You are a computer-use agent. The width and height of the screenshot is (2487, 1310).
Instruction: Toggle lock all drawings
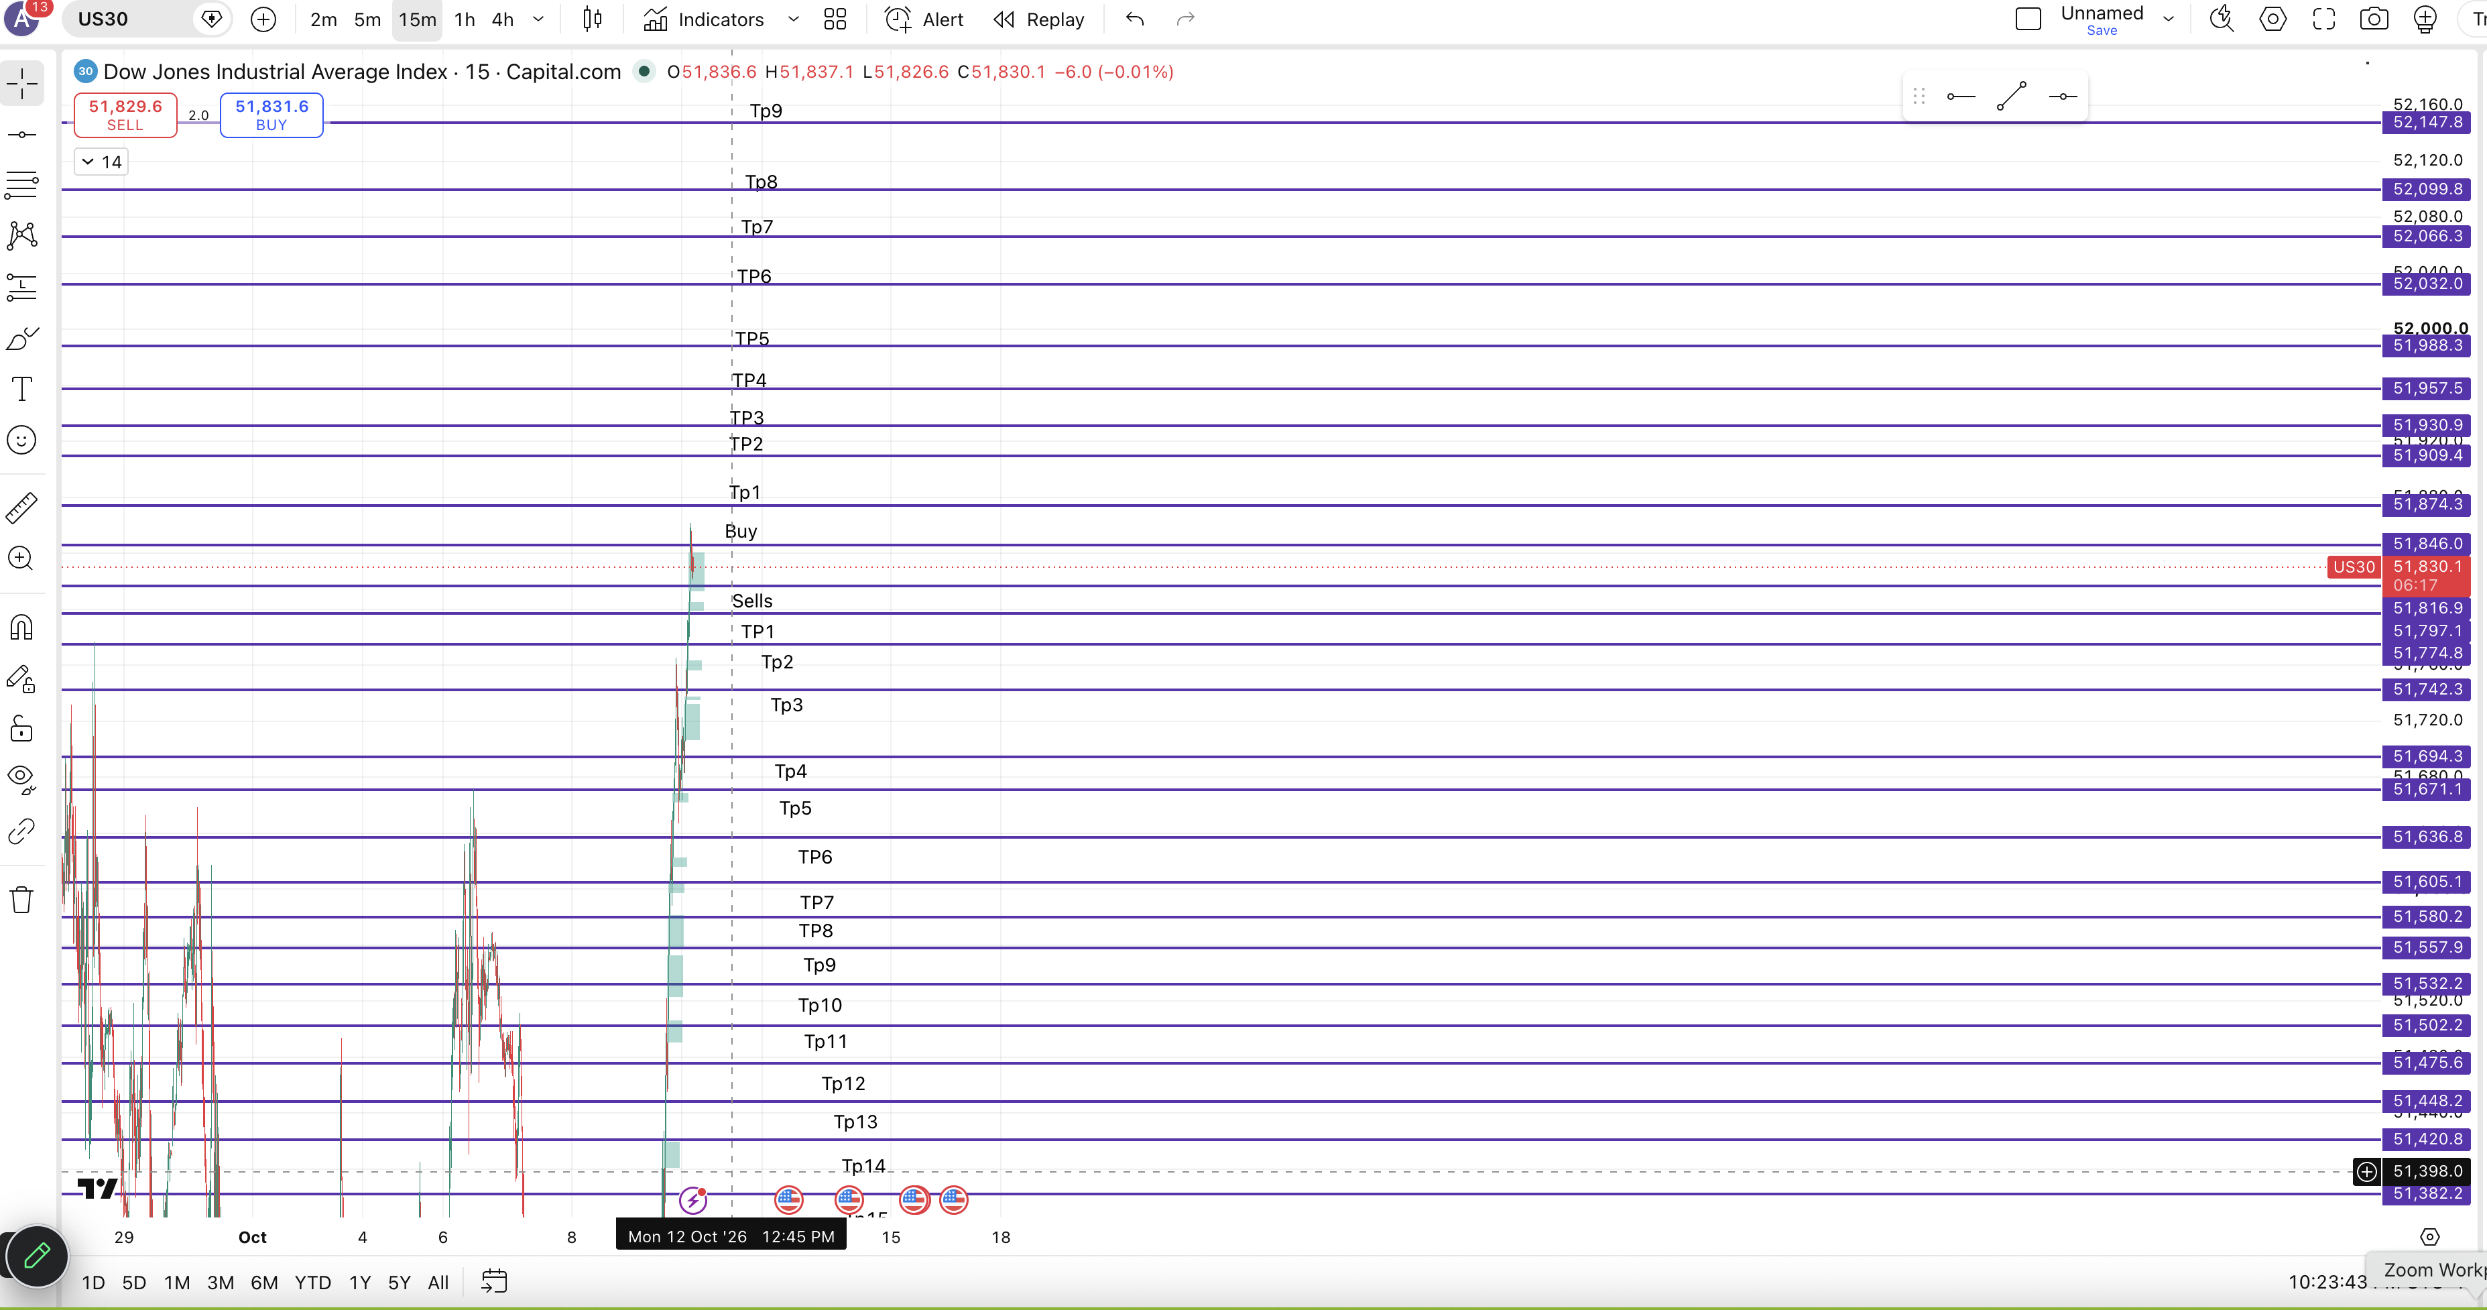[x=21, y=729]
